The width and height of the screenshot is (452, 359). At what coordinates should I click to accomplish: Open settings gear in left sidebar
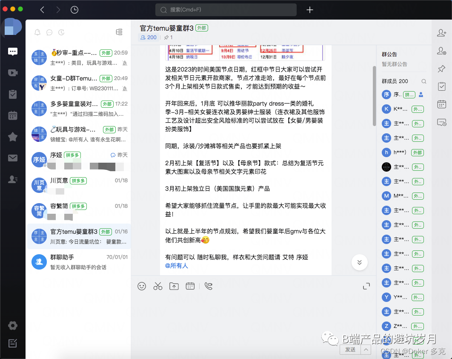click(13, 325)
